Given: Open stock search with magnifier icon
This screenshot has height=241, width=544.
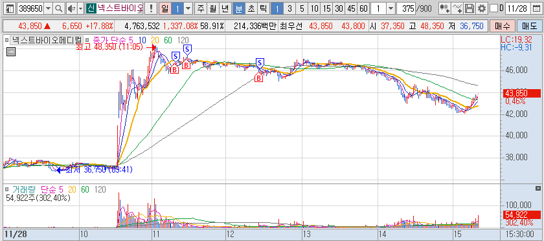Looking at the screenshot, I should coord(59,8).
